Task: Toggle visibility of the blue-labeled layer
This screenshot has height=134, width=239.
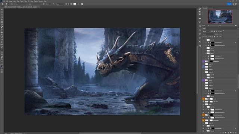Action: 203,67
